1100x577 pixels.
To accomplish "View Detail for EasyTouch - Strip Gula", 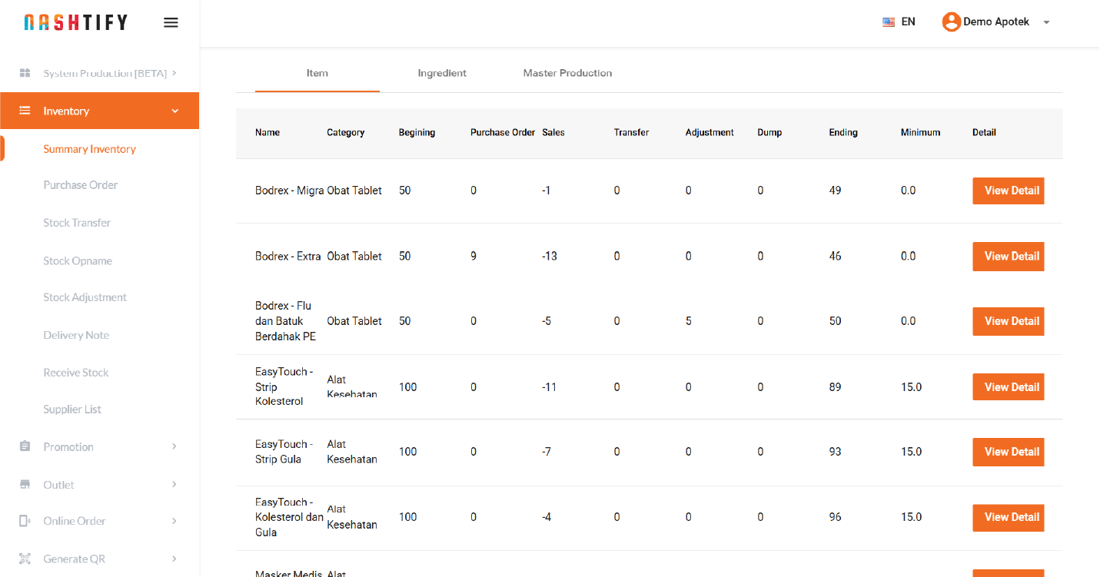I will (x=1008, y=452).
